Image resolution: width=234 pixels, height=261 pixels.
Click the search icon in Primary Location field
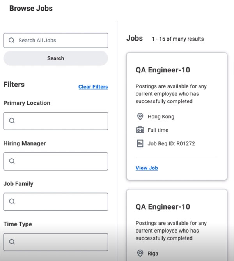point(12,121)
